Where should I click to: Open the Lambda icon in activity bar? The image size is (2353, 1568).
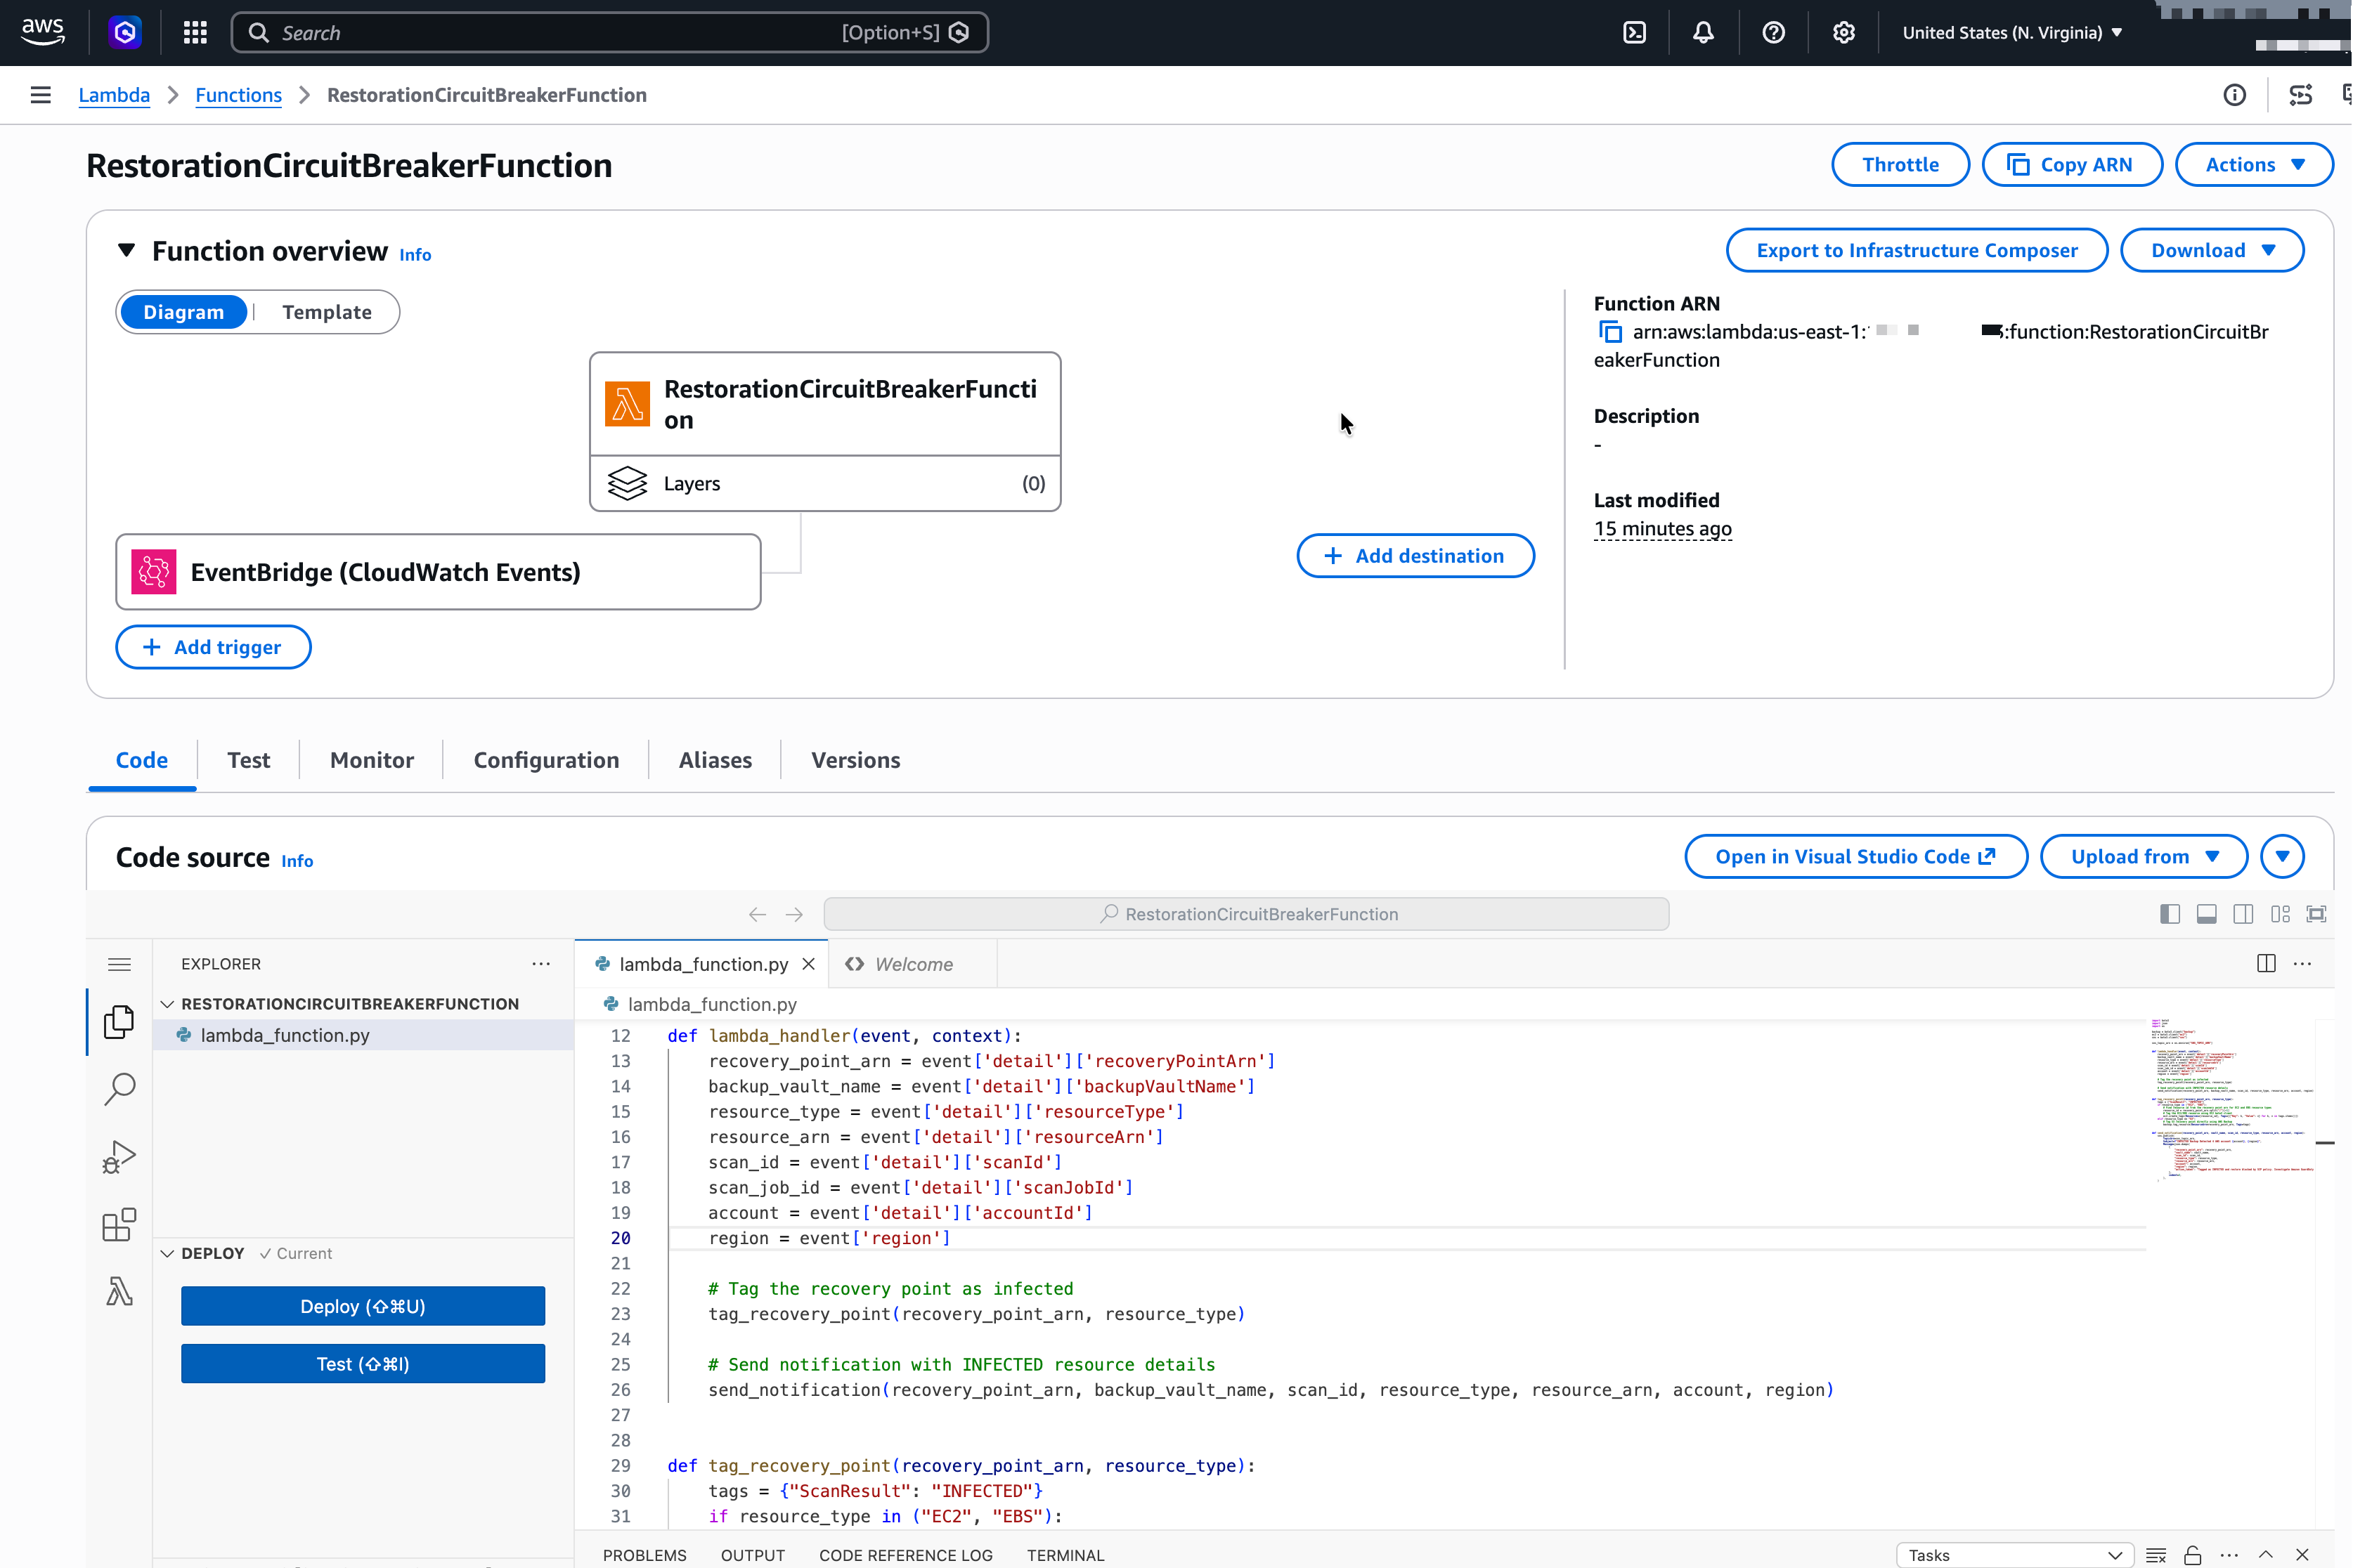pyautogui.click(x=119, y=1292)
